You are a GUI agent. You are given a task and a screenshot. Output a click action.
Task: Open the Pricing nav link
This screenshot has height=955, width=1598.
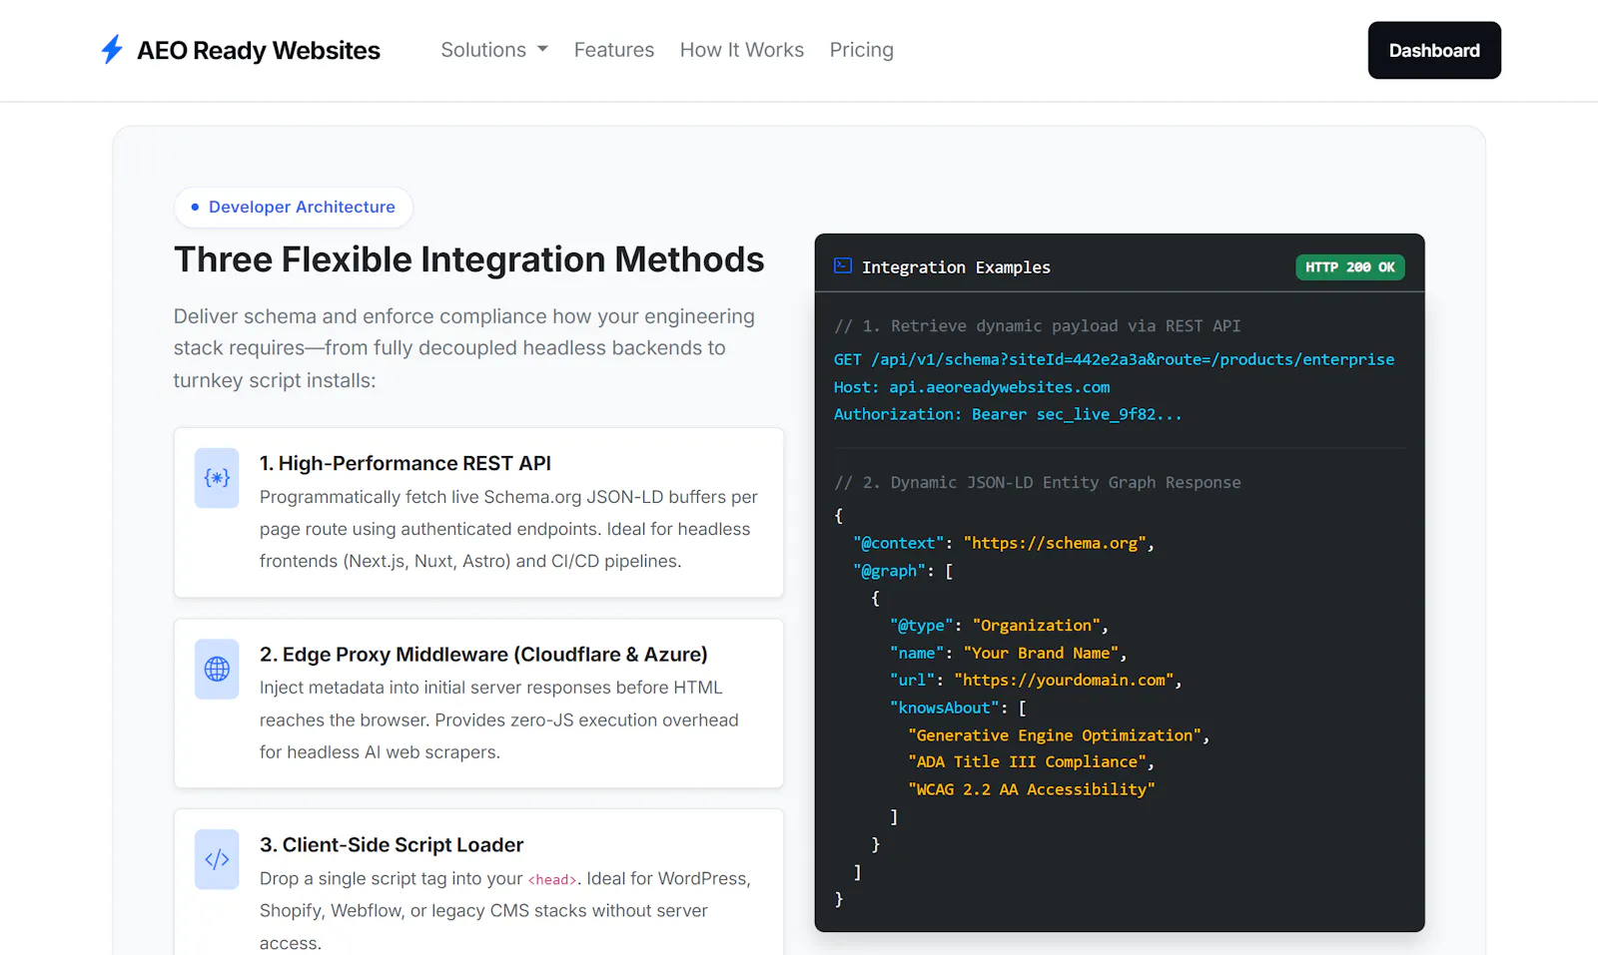click(861, 50)
